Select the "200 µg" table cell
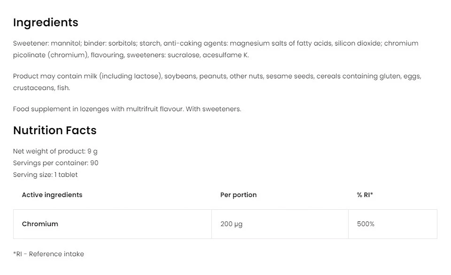Image resolution: width=451 pixels, height=275 pixels. (231, 224)
